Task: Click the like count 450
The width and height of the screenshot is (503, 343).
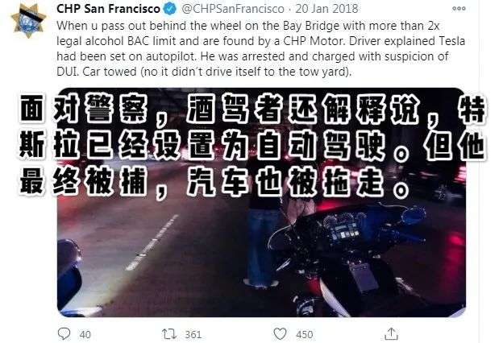Action: tap(304, 335)
